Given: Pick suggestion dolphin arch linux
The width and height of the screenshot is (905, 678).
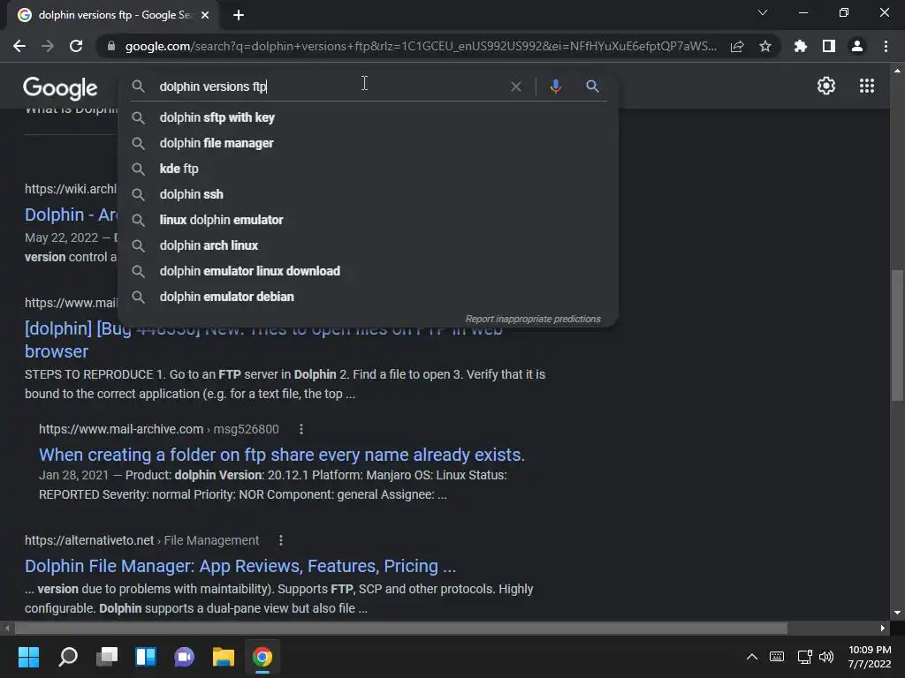Looking at the screenshot, I should tap(369, 245).
